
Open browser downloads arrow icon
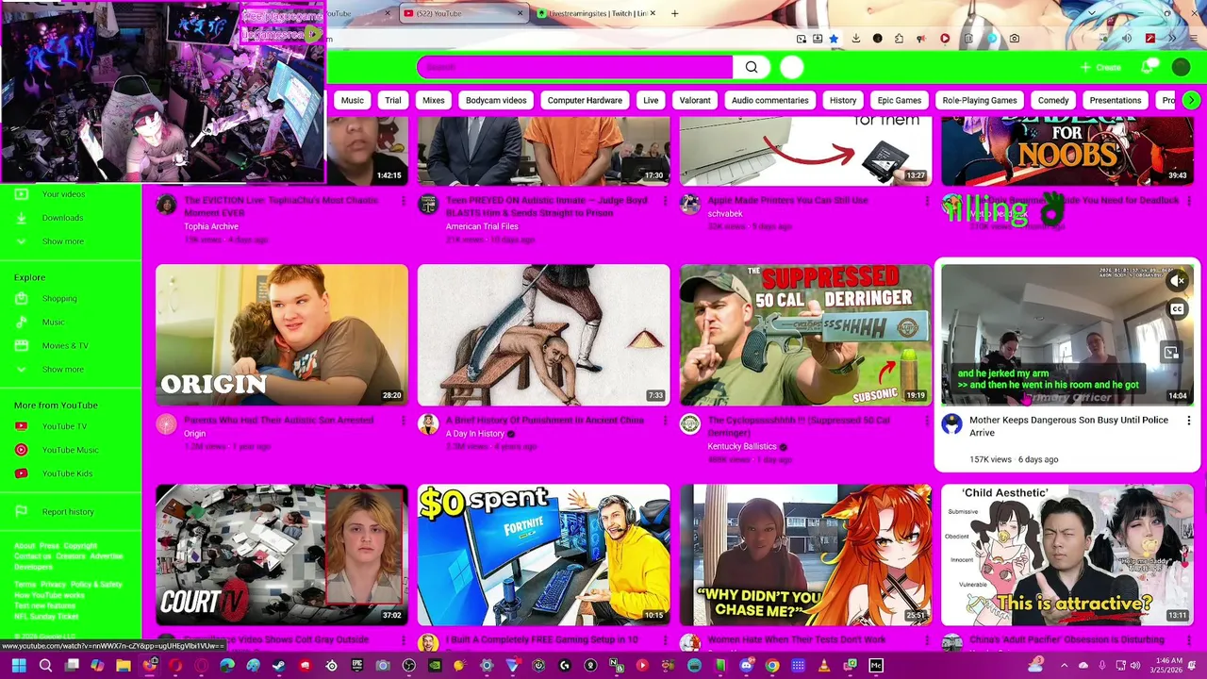pyautogui.click(x=856, y=39)
